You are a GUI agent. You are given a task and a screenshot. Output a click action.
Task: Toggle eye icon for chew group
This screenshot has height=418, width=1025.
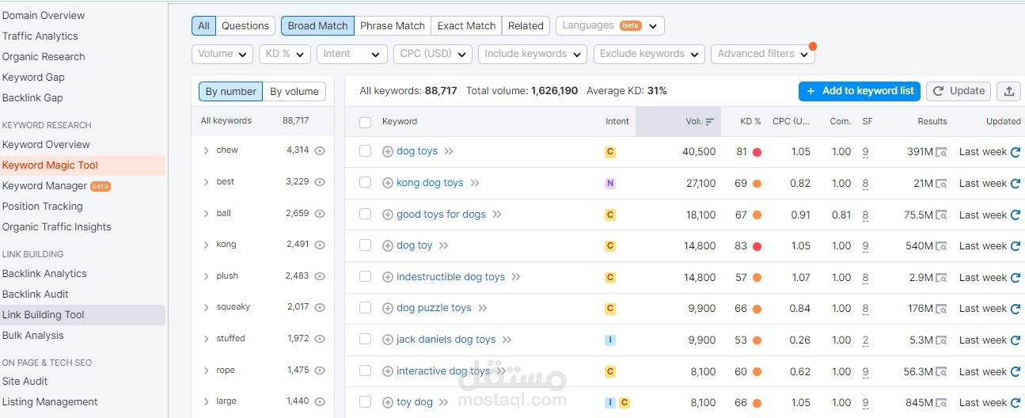coord(320,150)
